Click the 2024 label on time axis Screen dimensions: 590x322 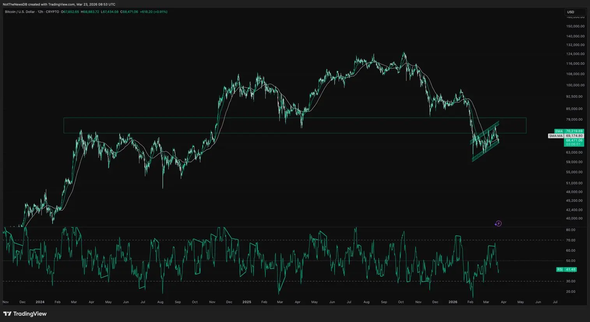(40, 302)
